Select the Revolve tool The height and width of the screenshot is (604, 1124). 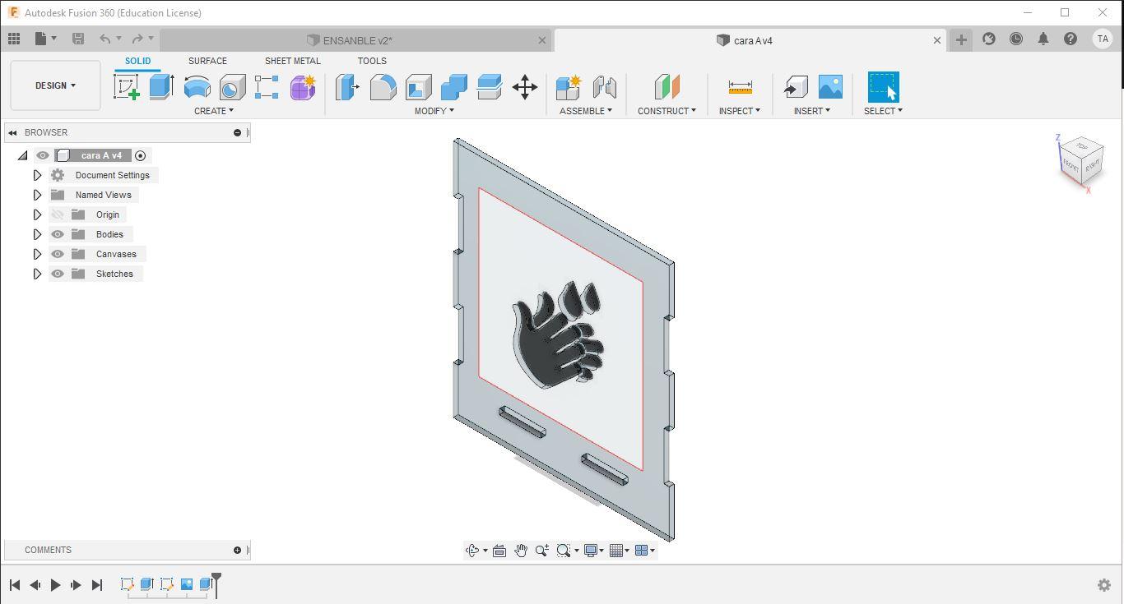197,87
